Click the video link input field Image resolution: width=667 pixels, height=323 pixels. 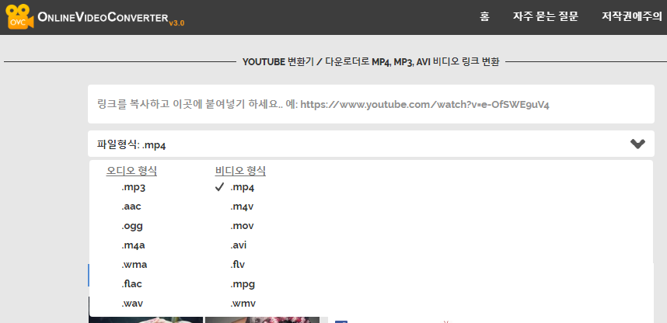(371, 104)
